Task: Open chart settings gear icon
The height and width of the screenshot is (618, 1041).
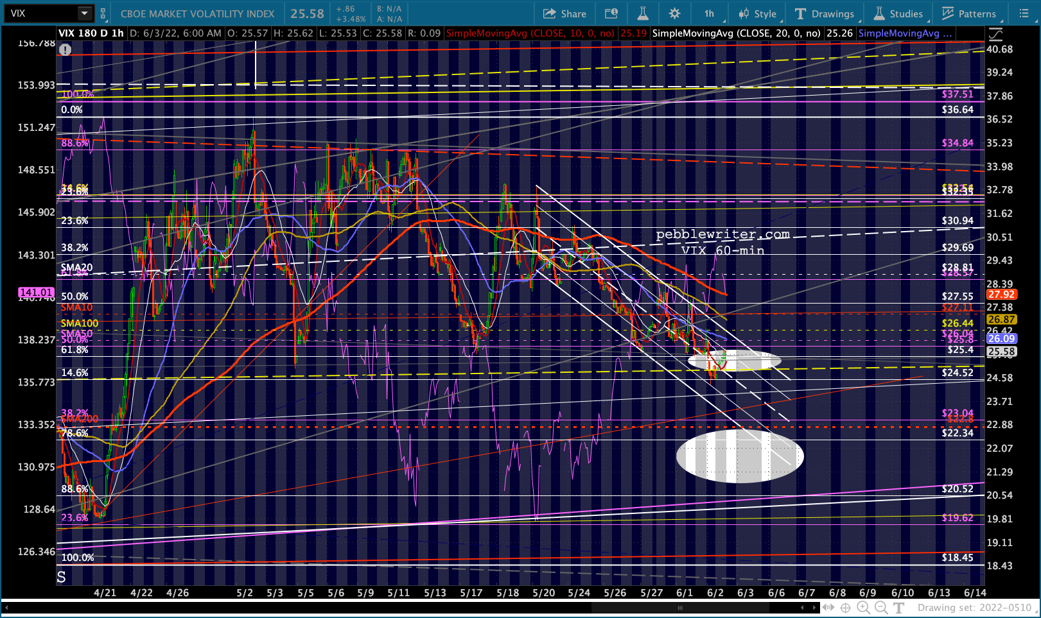Action: click(x=674, y=13)
